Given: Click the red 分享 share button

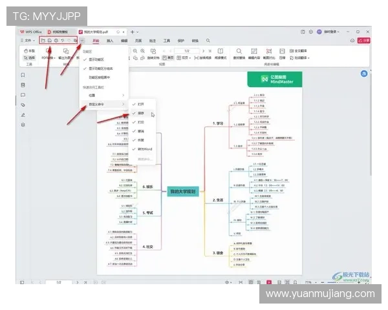Looking at the screenshot, I should (365, 41).
